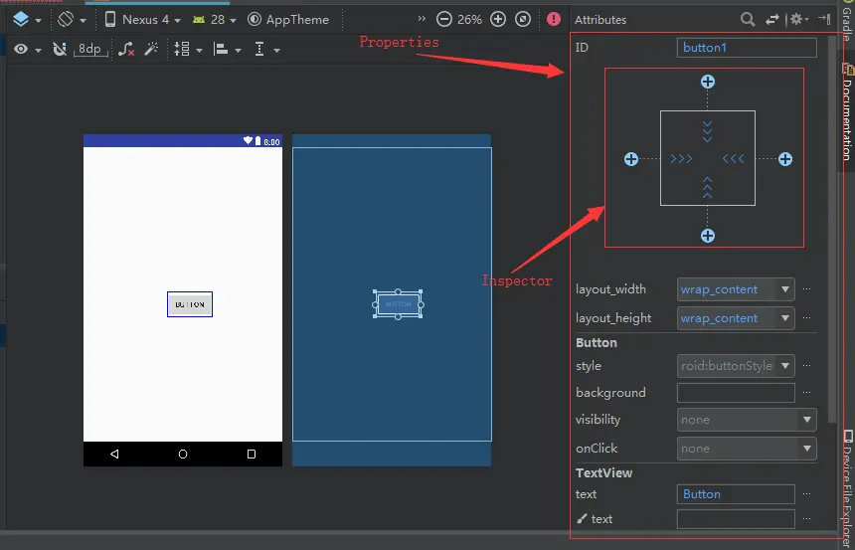Toggle device orientation for preview

click(x=72, y=20)
